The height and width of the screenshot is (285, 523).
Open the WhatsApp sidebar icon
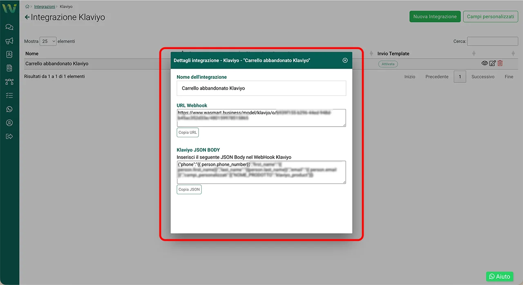(9, 109)
